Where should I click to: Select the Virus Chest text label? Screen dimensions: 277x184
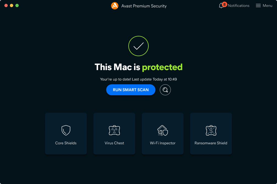[114, 143]
